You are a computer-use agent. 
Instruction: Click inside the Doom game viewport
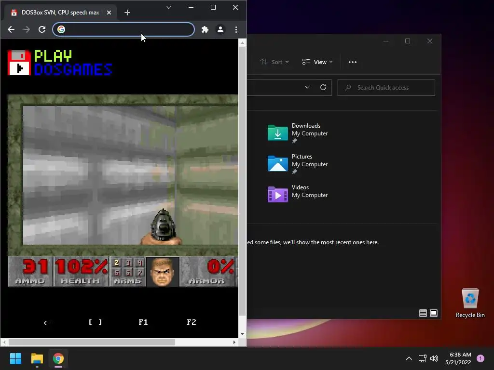(130, 175)
